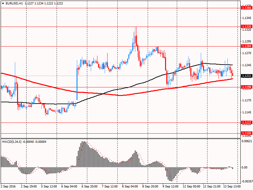Select the 13 Sep 13:00 time axis label
The height and width of the screenshot is (190, 253).
[x=232, y=187]
